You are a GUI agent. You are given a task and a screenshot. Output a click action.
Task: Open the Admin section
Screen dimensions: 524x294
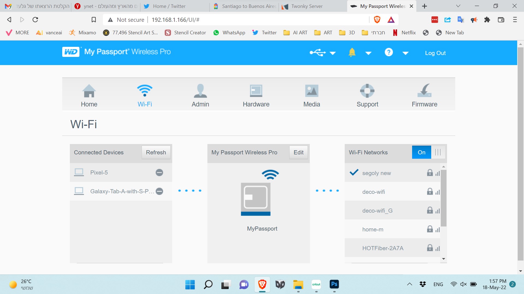click(x=200, y=95)
